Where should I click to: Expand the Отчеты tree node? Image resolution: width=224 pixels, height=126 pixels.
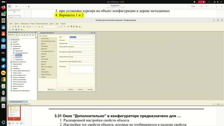9,66
